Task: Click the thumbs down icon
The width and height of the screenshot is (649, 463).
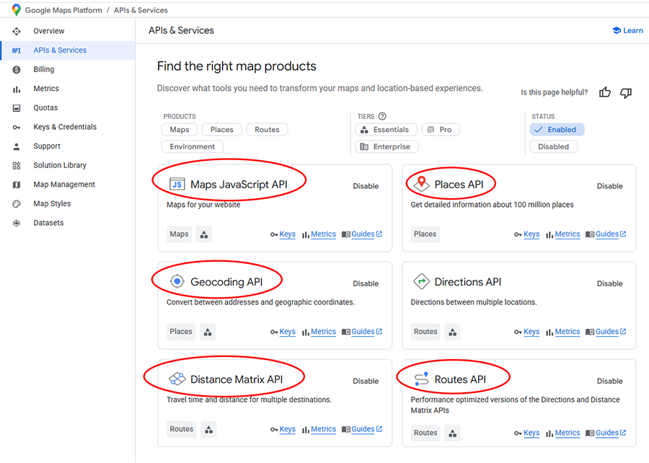Action: click(626, 92)
